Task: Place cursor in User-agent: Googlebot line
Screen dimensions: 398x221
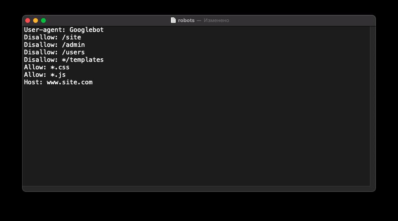Action: click(x=64, y=30)
